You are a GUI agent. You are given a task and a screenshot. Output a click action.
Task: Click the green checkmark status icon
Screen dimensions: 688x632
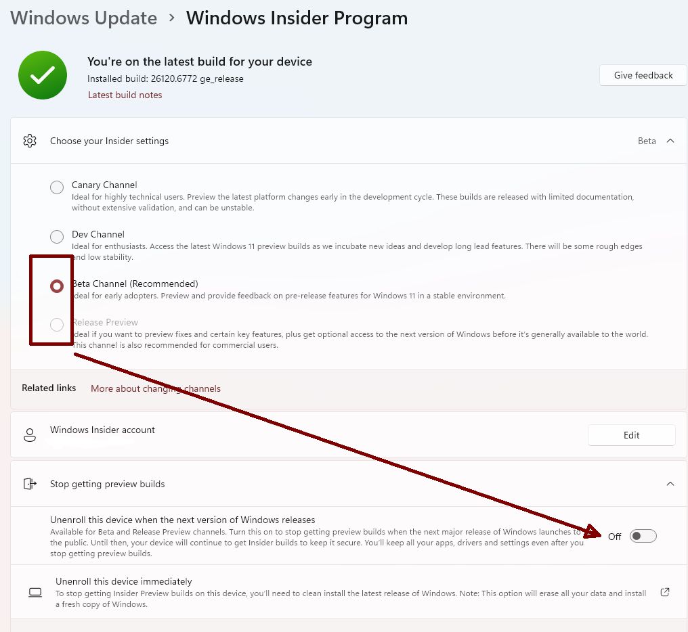click(43, 75)
